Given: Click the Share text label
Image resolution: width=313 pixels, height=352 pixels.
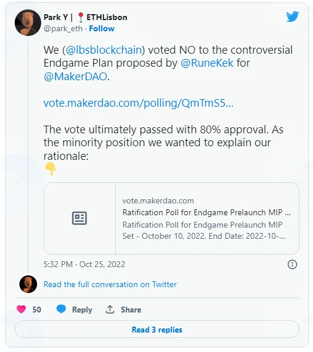Looking at the screenshot, I should click(131, 310).
